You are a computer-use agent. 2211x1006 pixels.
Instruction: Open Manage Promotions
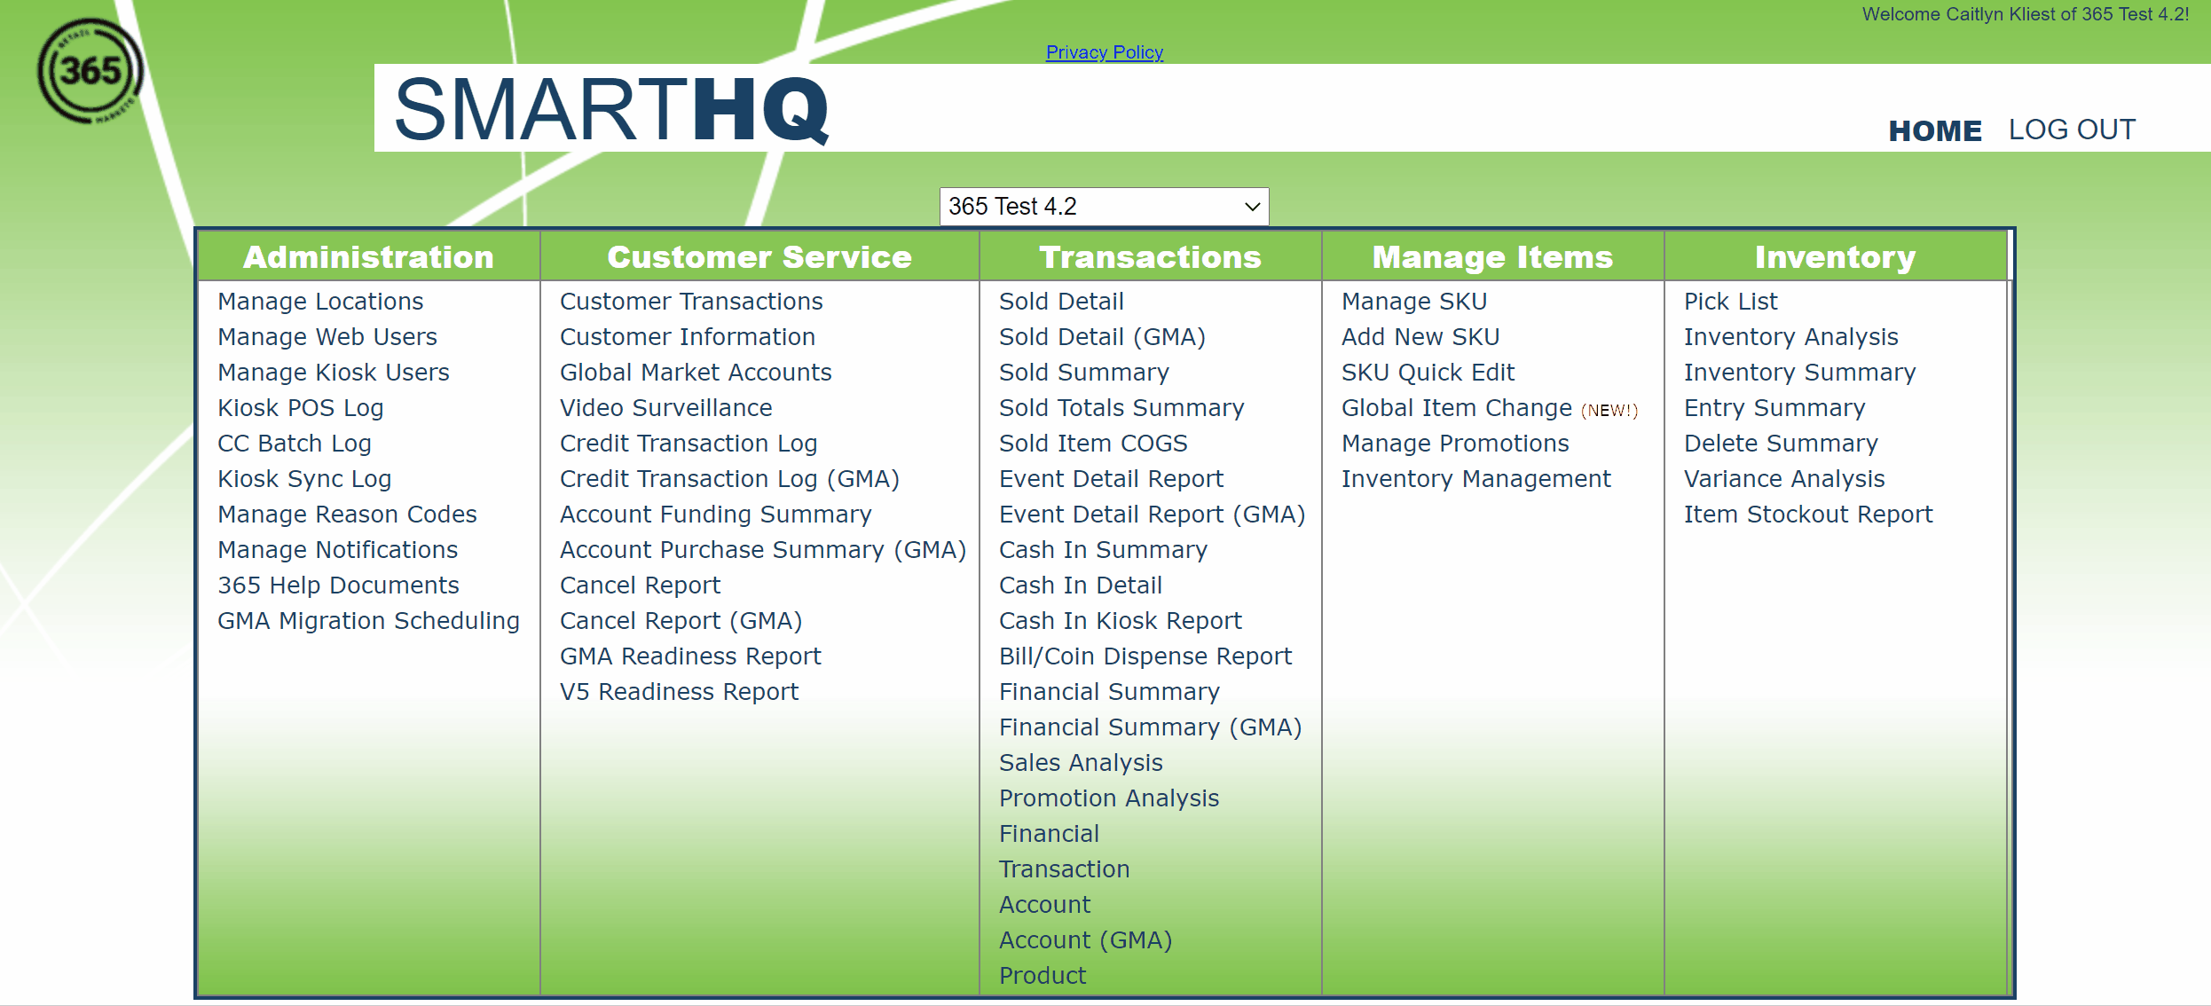[1455, 444]
